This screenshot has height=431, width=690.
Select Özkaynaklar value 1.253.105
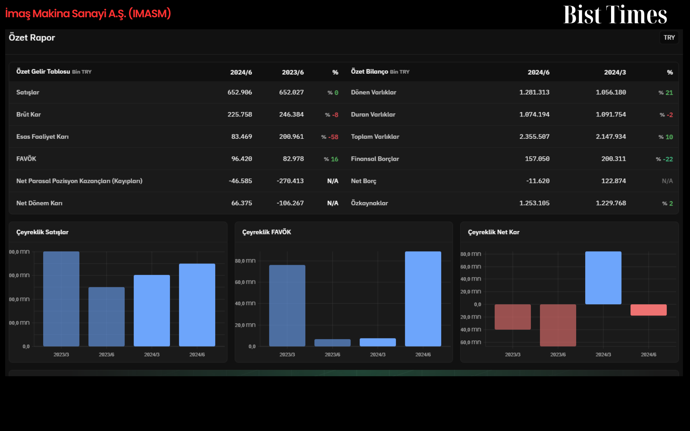click(534, 203)
